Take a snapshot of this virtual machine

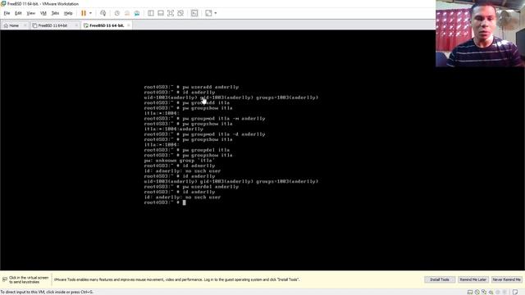click(x=116, y=13)
